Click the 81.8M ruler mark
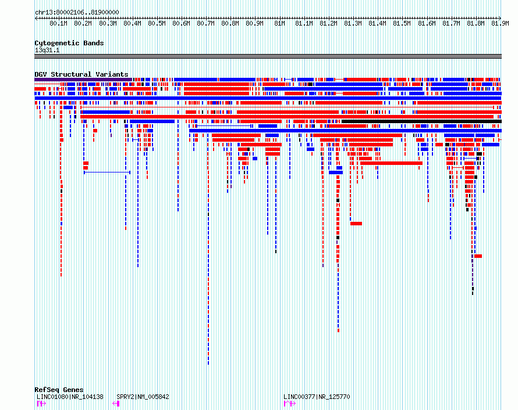 (x=476, y=23)
